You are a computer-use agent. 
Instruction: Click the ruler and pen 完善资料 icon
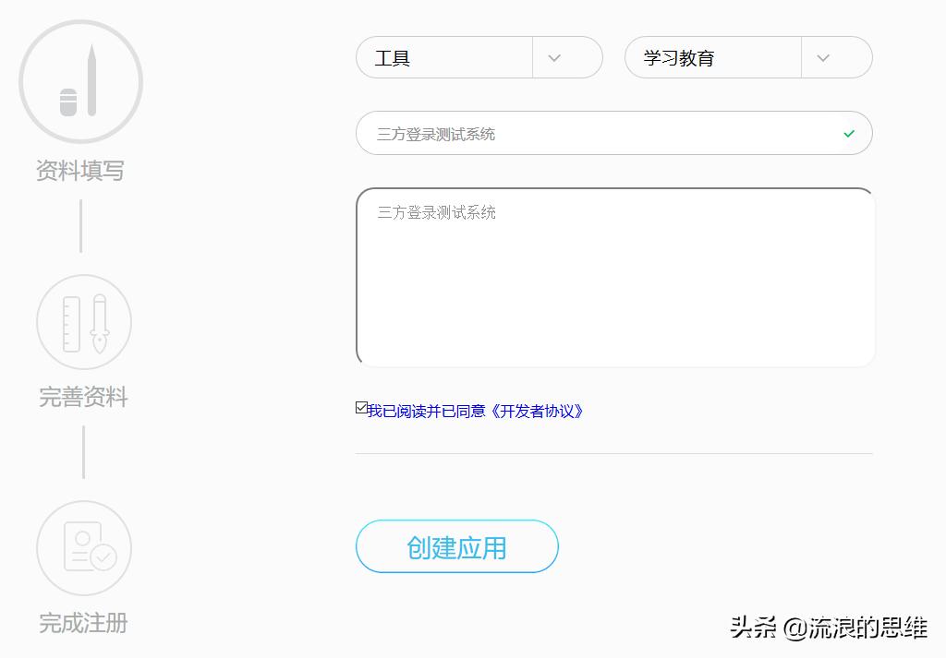coord(84,322)
